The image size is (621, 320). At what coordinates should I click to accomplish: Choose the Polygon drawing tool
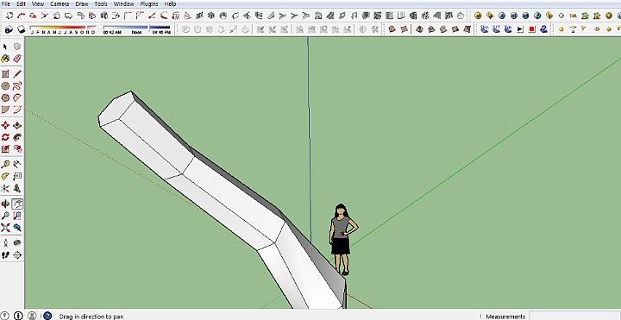tap(5, 97)
